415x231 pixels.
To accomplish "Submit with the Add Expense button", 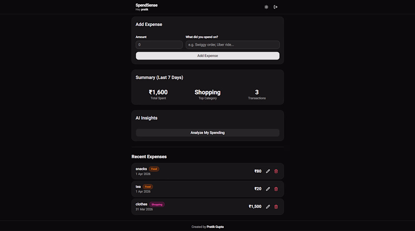I will point(207,56).
